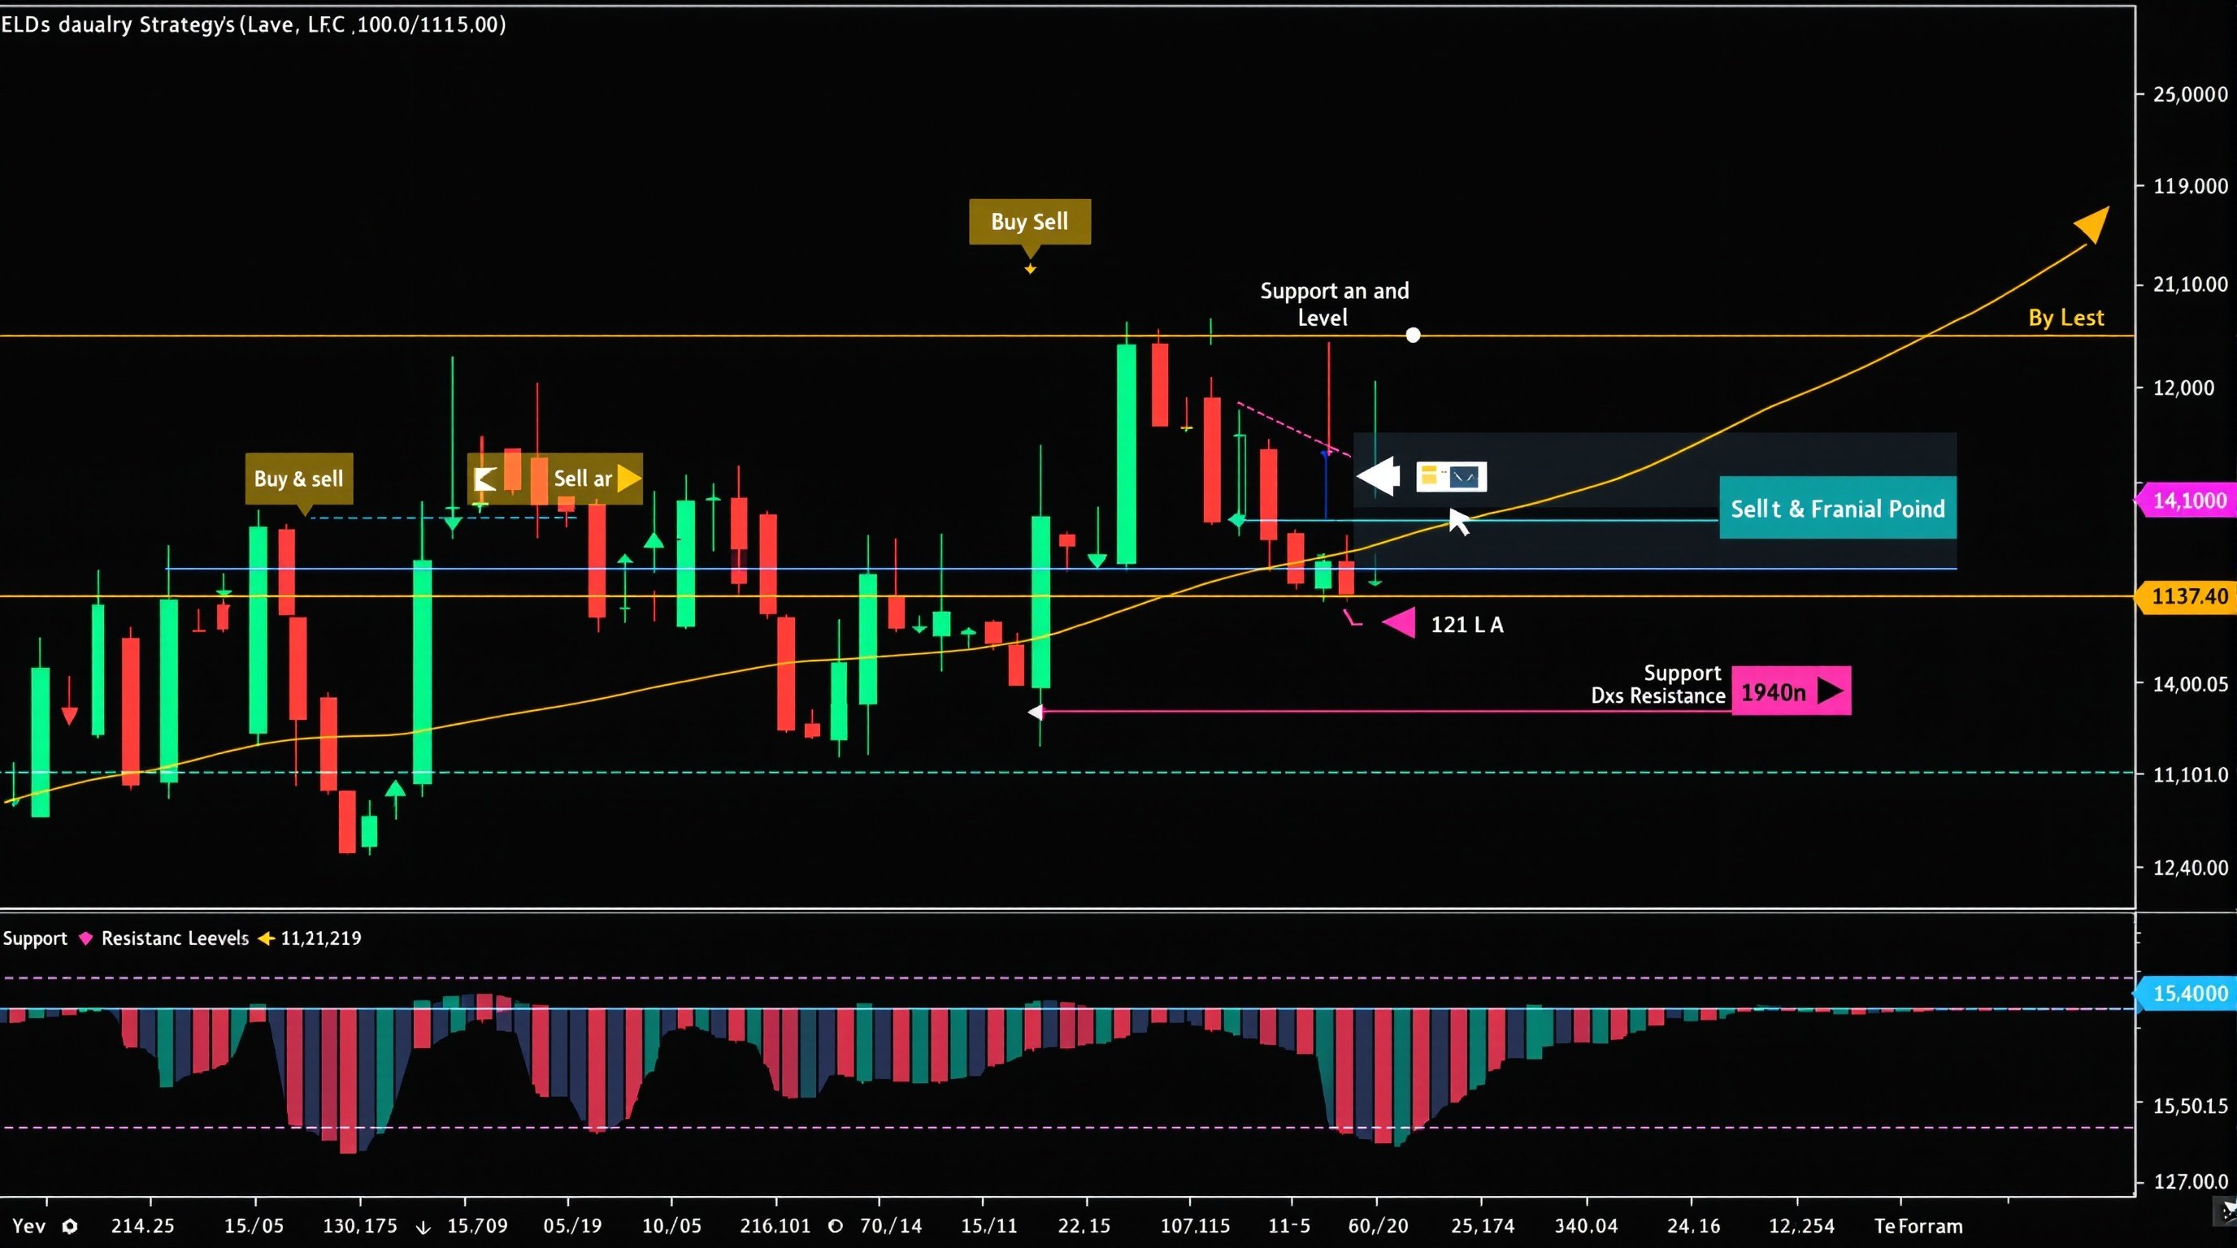Click the Buy & sell annotation label
The height and width of the screenshot is (1248, 2237).
(x=299, y=479)
